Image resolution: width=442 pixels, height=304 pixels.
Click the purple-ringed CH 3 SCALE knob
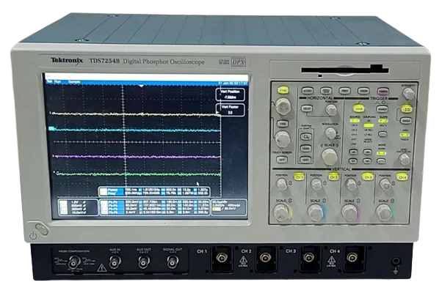[x=349, y=212]
